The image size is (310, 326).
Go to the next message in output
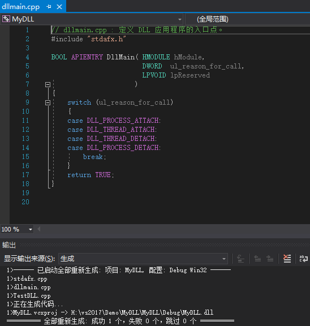pyautogui.click(x=270, y=259)
